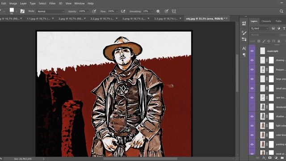
Task: Click the horizontal canvas scrollbar
Action: (x=141, y=159)
